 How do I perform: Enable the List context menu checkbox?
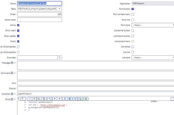[x=133, y=41]
